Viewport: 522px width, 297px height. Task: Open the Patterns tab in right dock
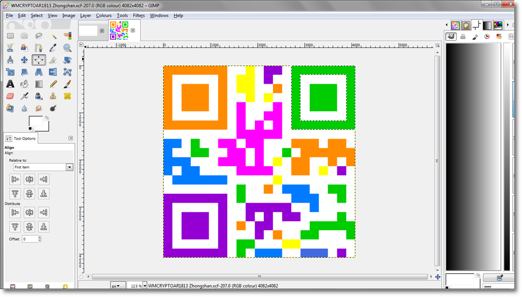pyautogui.click(x=466, y=25)
